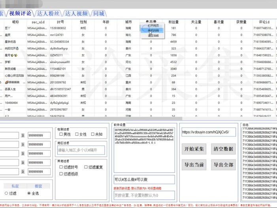
Task: Click the 年龄 column header
Action: (x=106, y=22)
